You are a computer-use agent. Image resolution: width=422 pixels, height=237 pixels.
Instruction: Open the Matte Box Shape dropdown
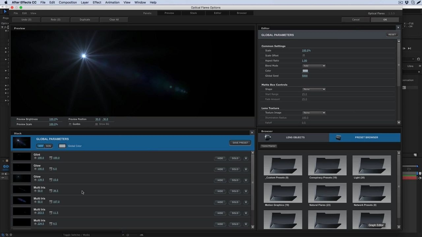314,89
